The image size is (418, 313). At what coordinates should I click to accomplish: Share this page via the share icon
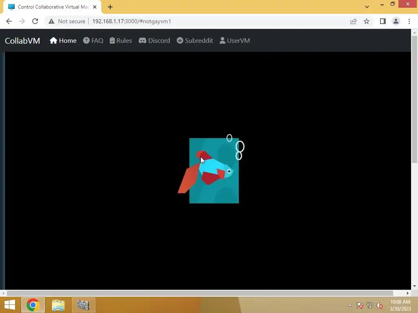point(354,21)
